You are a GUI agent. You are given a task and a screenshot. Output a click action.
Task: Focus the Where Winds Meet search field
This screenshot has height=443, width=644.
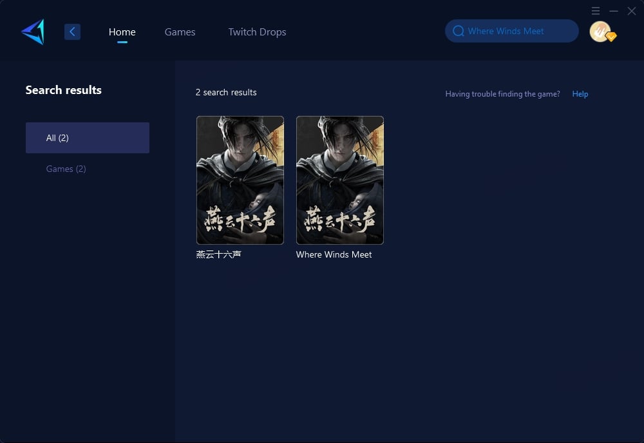[512, 31]
